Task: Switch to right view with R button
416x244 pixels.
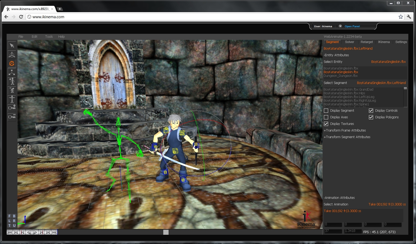Action: pos(14,221)
